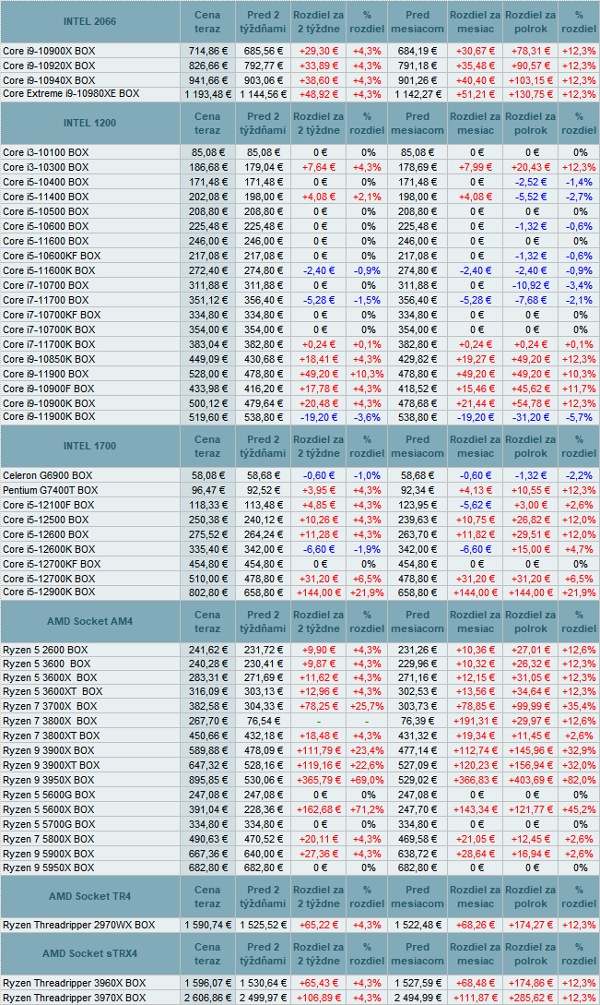The width and height of the screenshot is (600, 1005).
Task: Select the INTEL 2066 section header
Action: 89,22
